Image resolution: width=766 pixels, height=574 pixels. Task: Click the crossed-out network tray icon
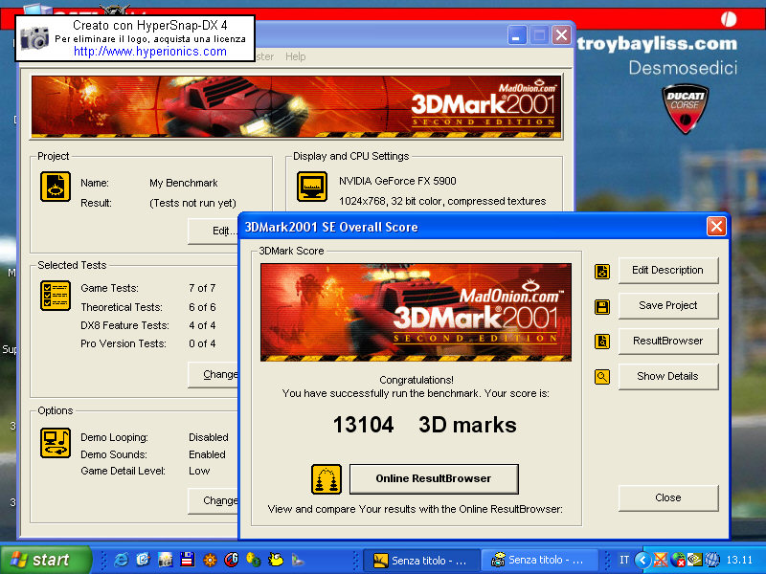[661, 560]
